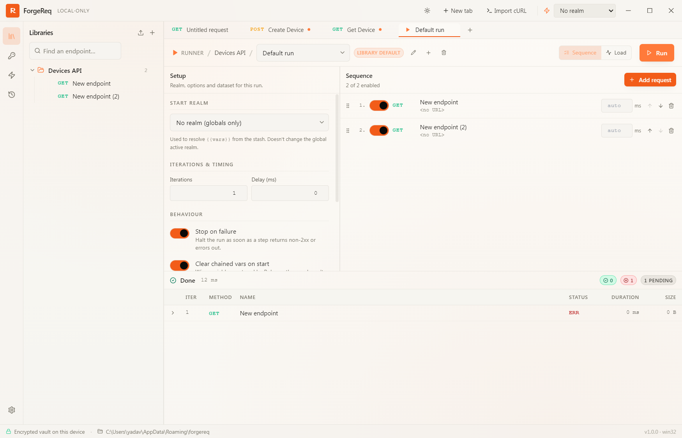This screenshot has width=682, height=438.
Task: Click the LIBRARY DEFAULT badge
Action: pyautogui.click(x=379, y=53)
